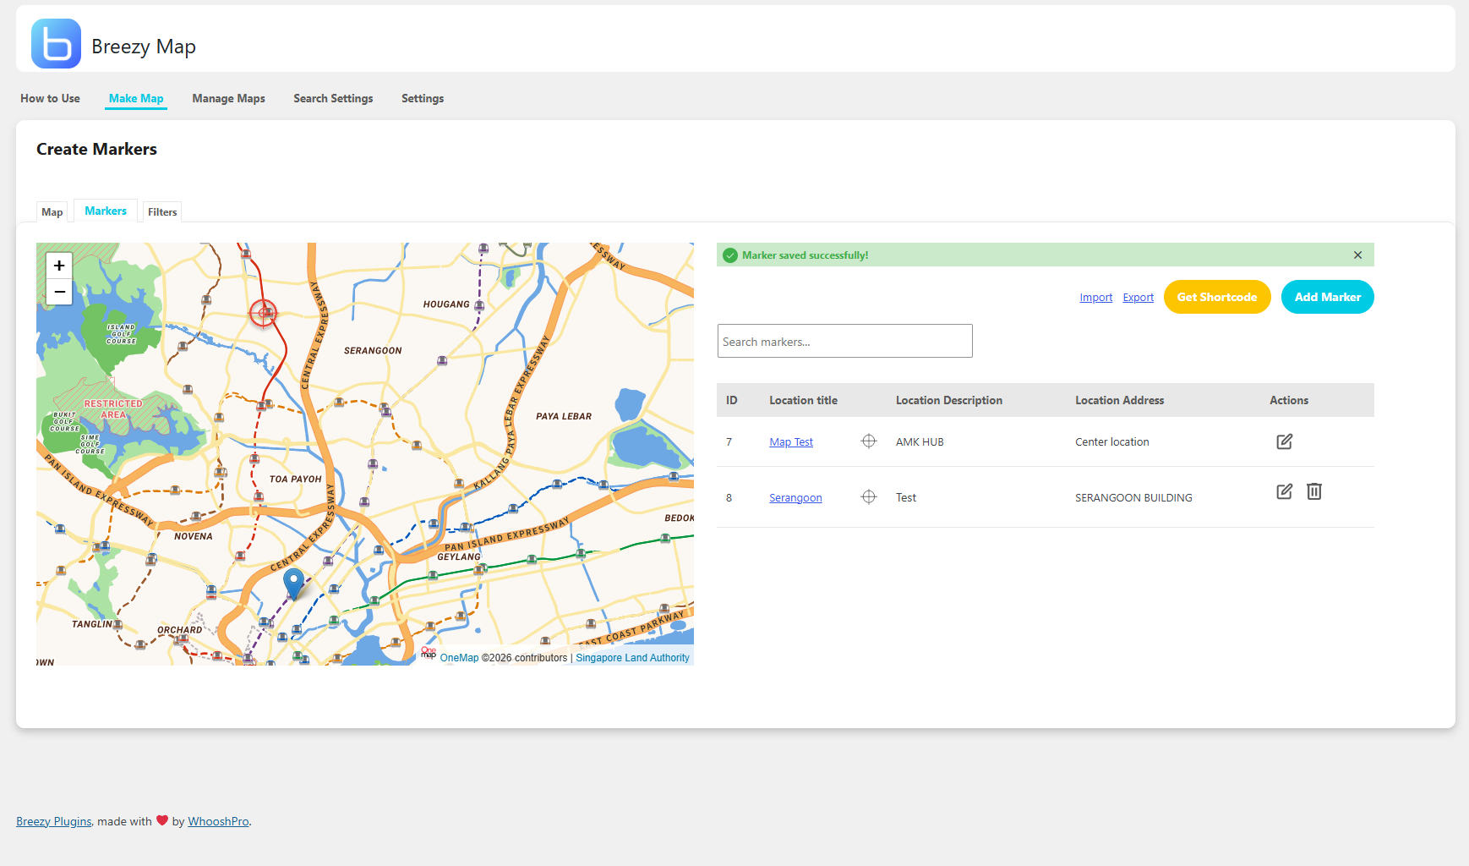Locate Serangoon marker with crosshair icon
The width and height of the screenshot is (1469, 866).
coord(869,497)
